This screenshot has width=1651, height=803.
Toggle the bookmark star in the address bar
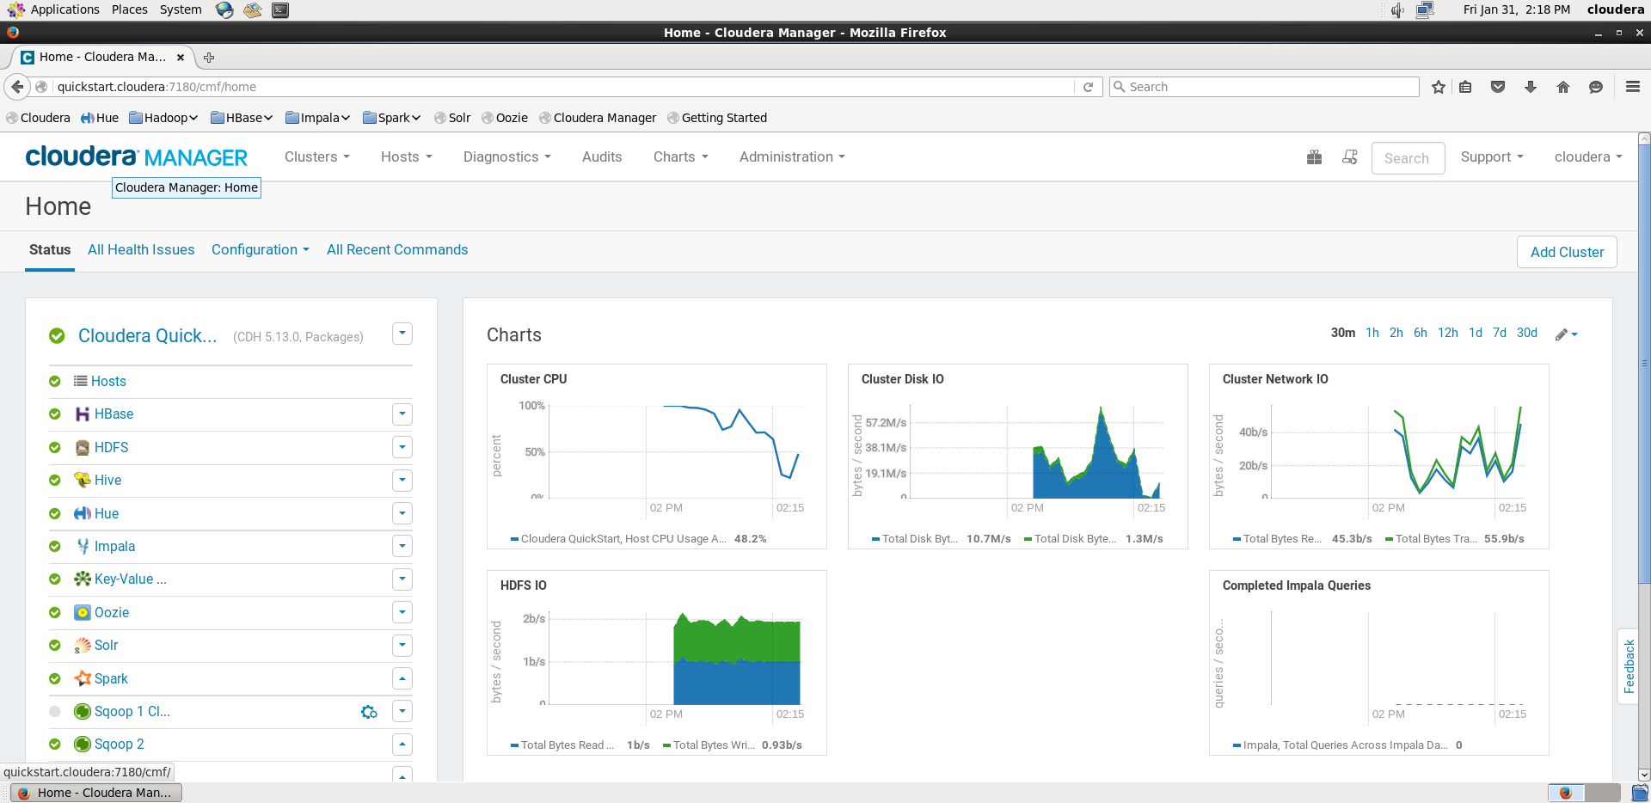coord(1438,86)
